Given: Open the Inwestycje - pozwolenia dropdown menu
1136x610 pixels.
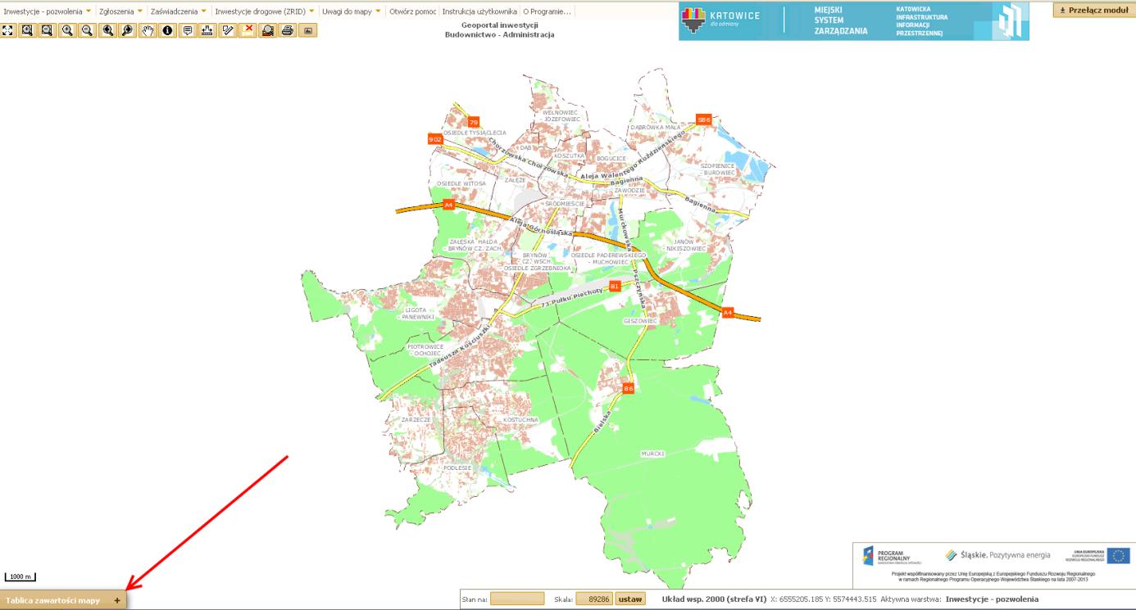Looking at the screenshot, I should 48,11.
